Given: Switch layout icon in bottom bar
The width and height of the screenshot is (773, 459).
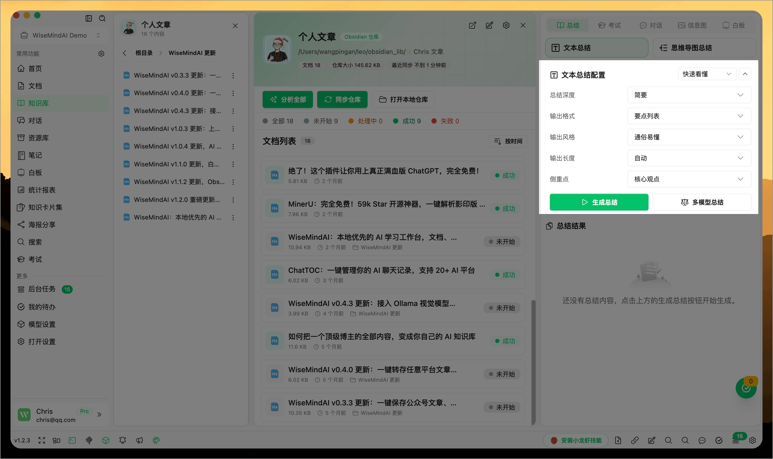Looking at the screenshot, I should click(x=56, y=440).
